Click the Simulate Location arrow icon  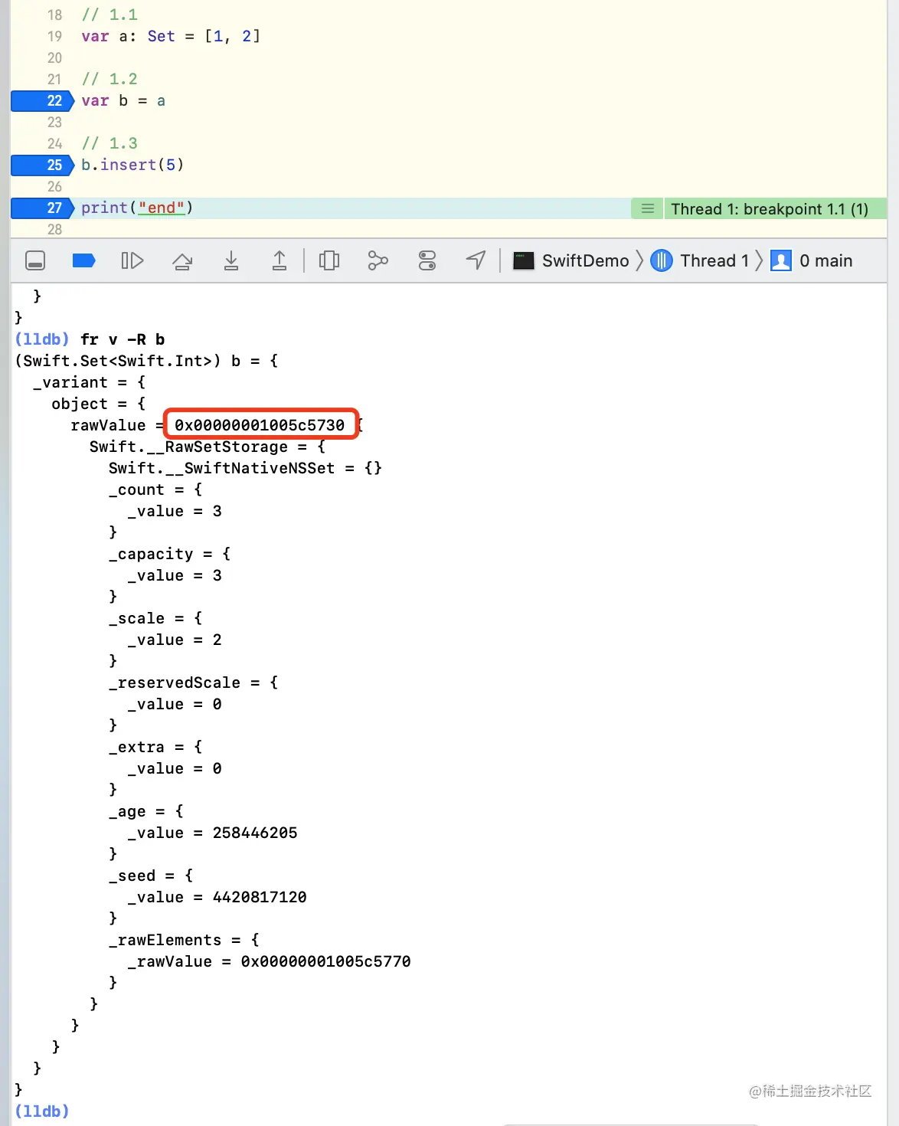click(x=476, y=261)
